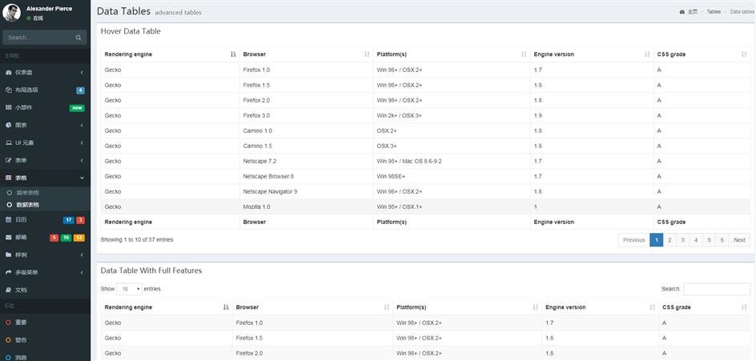This screenshot has height=361, width=756.
Task: Click the circle icon beside 简单表格
Action: 9,193
